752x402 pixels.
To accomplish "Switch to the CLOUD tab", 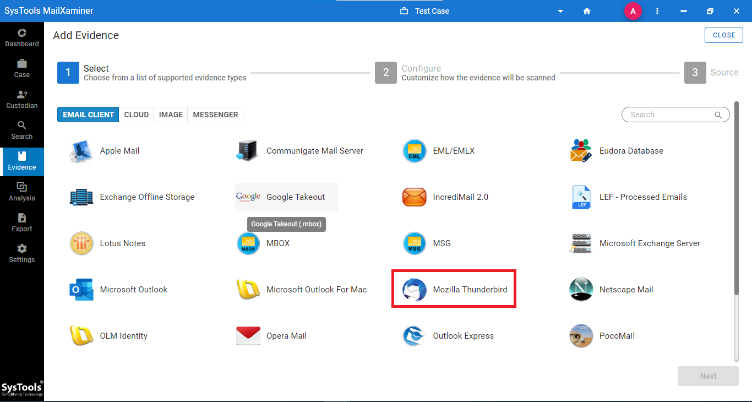I will [x=137, y=115].
